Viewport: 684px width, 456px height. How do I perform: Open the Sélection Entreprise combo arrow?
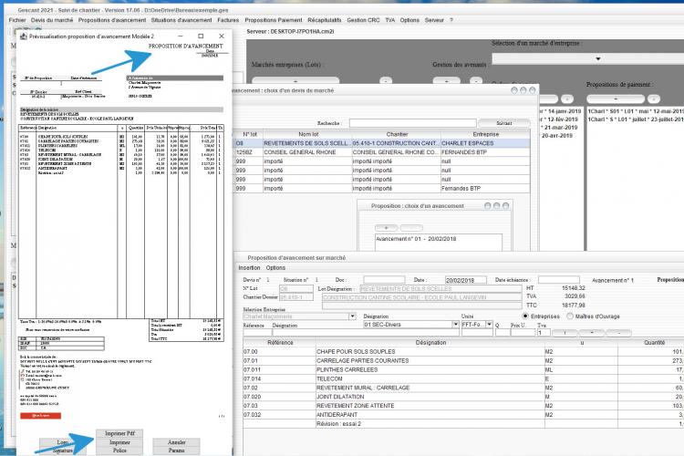click(x=352, y=316)
